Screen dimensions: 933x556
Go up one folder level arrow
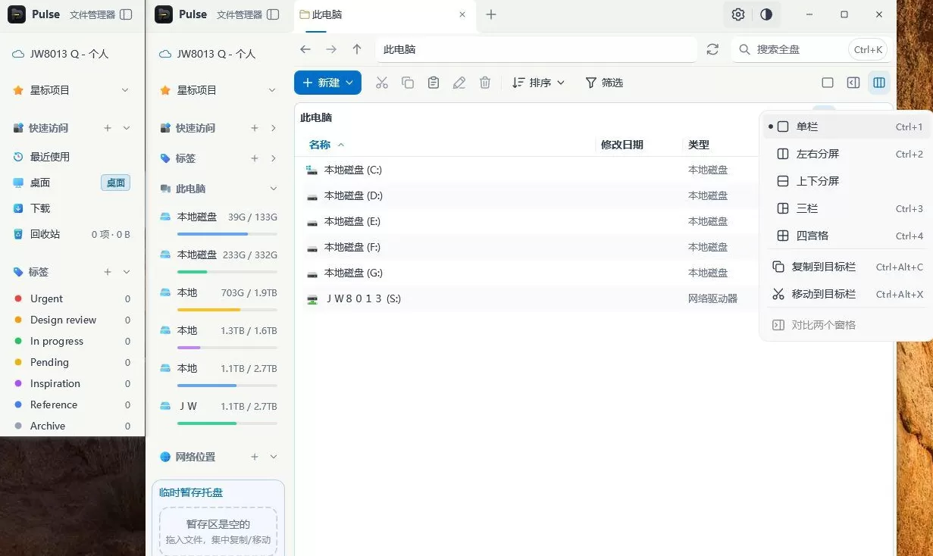[x=357, y=49]
